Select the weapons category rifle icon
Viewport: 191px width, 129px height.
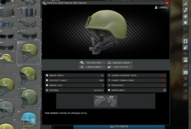pyautogui.click(x=185, y=4)
